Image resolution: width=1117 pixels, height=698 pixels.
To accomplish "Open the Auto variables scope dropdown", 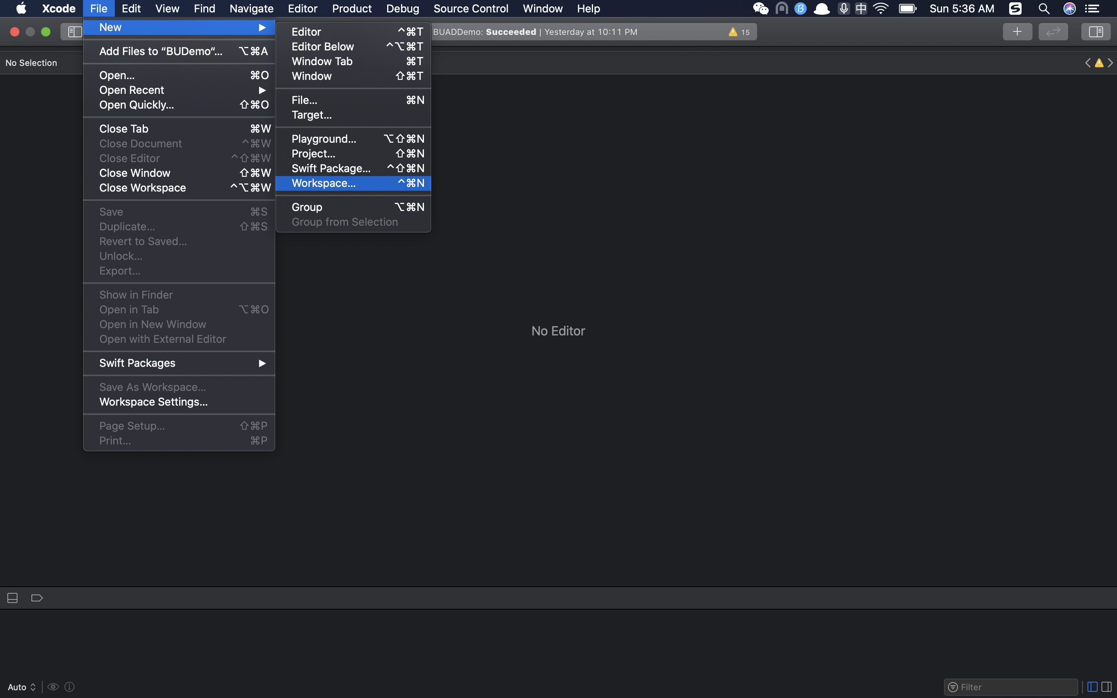I will click(22, 687).
